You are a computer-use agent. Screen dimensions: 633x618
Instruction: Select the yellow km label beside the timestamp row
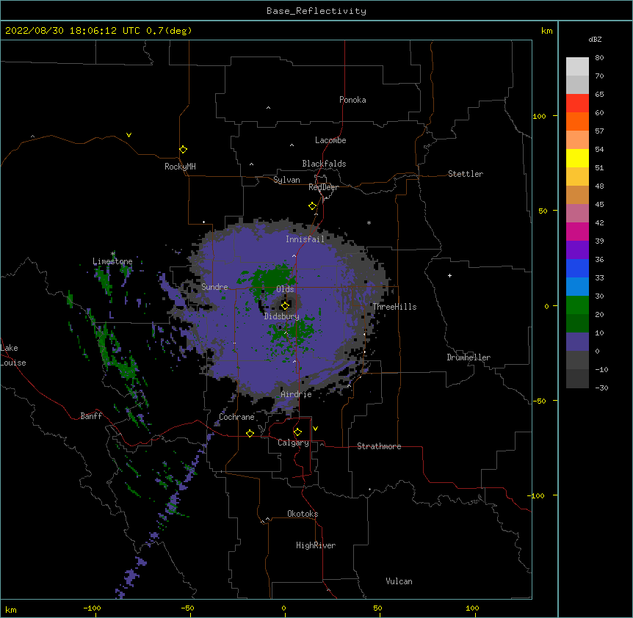[547, 31]
